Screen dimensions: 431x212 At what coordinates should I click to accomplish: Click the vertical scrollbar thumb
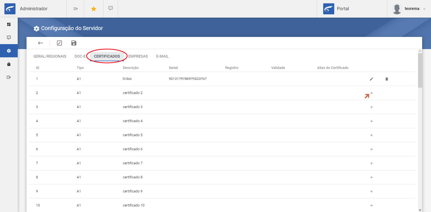point(420,70)
